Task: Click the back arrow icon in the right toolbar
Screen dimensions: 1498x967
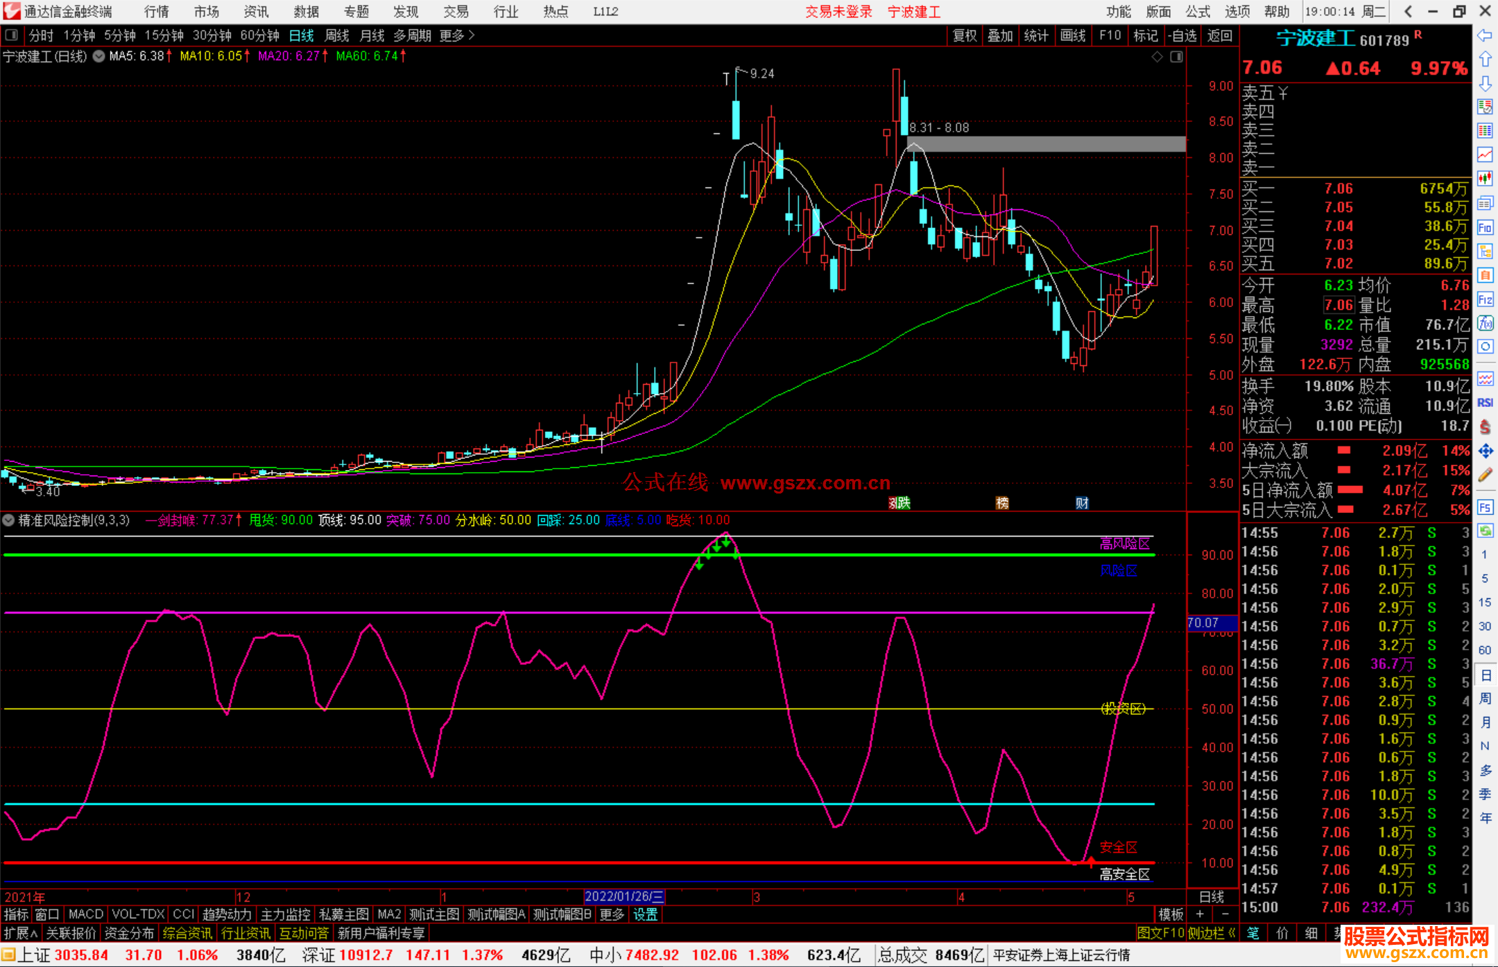Action: pyautogui.click(x=1485, y=35)
